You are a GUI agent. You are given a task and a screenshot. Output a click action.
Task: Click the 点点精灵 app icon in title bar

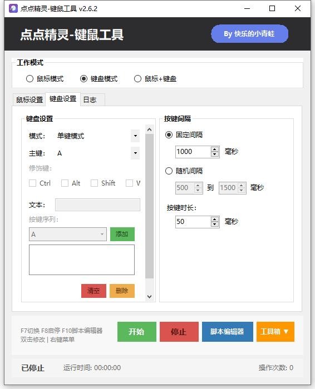click(13, 8)
